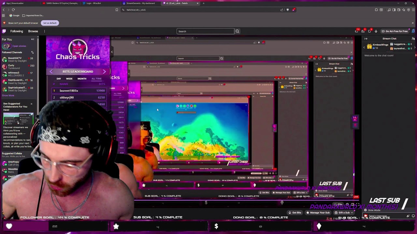Click the suggested collaborators preview thumbnail
The width and height of the screenshot is (417, 234).
[x=18, y=119]
